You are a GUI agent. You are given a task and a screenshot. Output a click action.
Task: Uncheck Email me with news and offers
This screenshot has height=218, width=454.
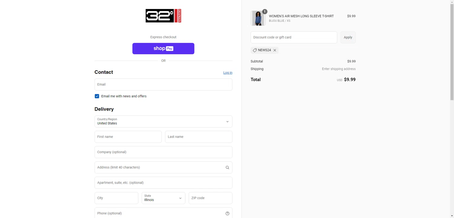pyautogui.click(x=97, y=96)
